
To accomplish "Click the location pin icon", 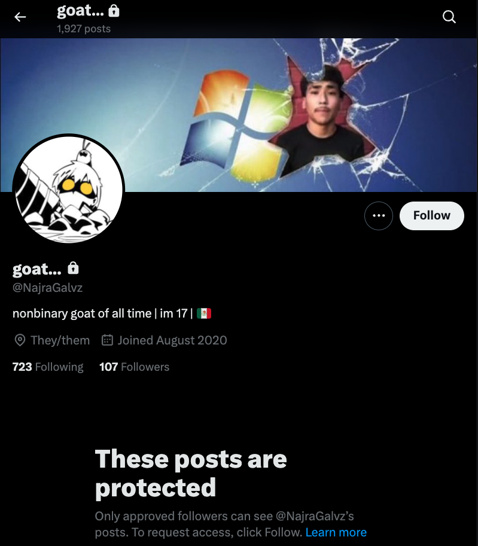I will pyautogui.click(x=20, y=340).
